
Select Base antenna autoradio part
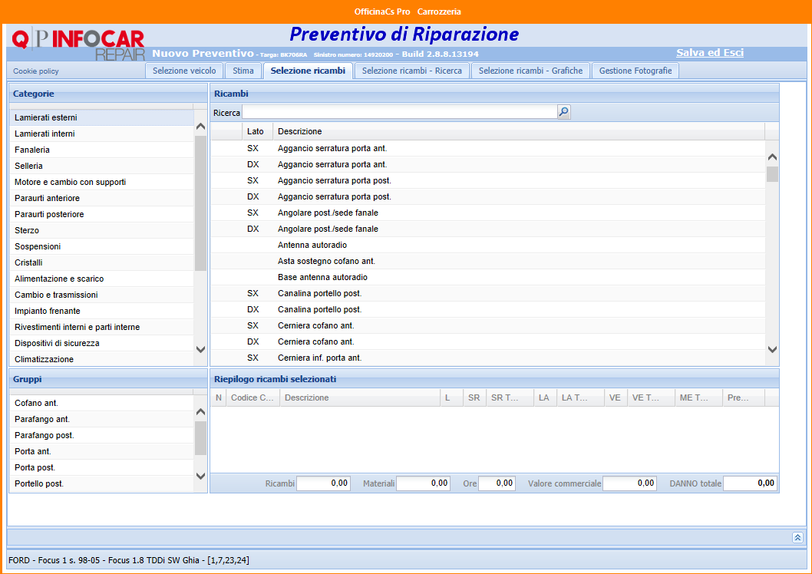[488, 276]
